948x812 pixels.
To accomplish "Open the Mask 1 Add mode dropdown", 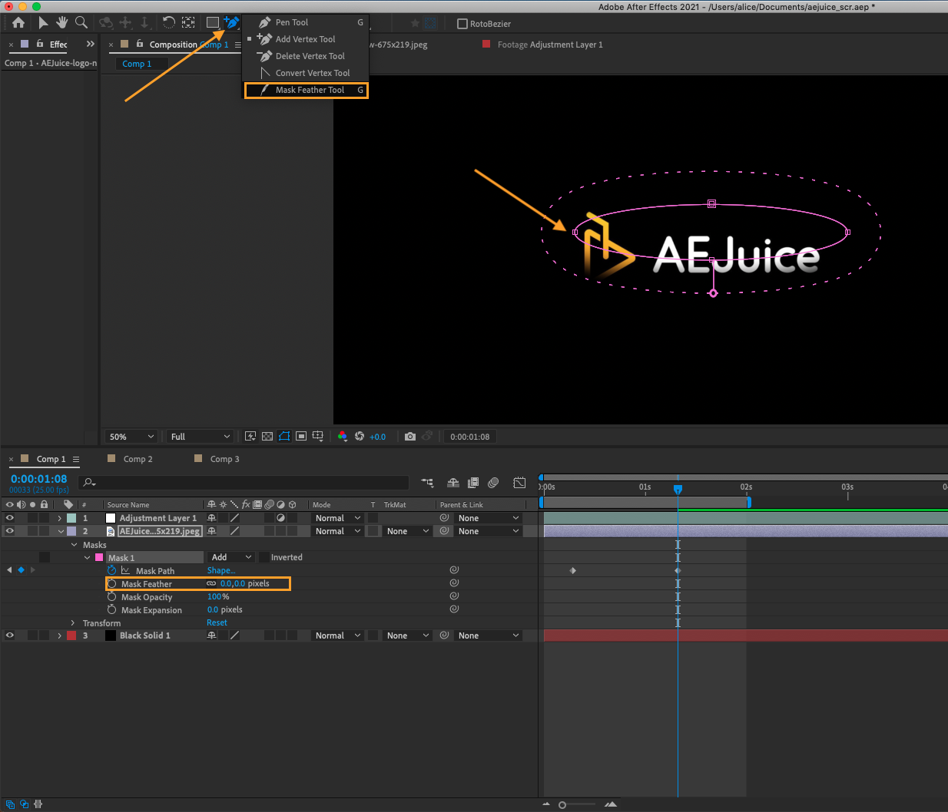I will (231, 557).
